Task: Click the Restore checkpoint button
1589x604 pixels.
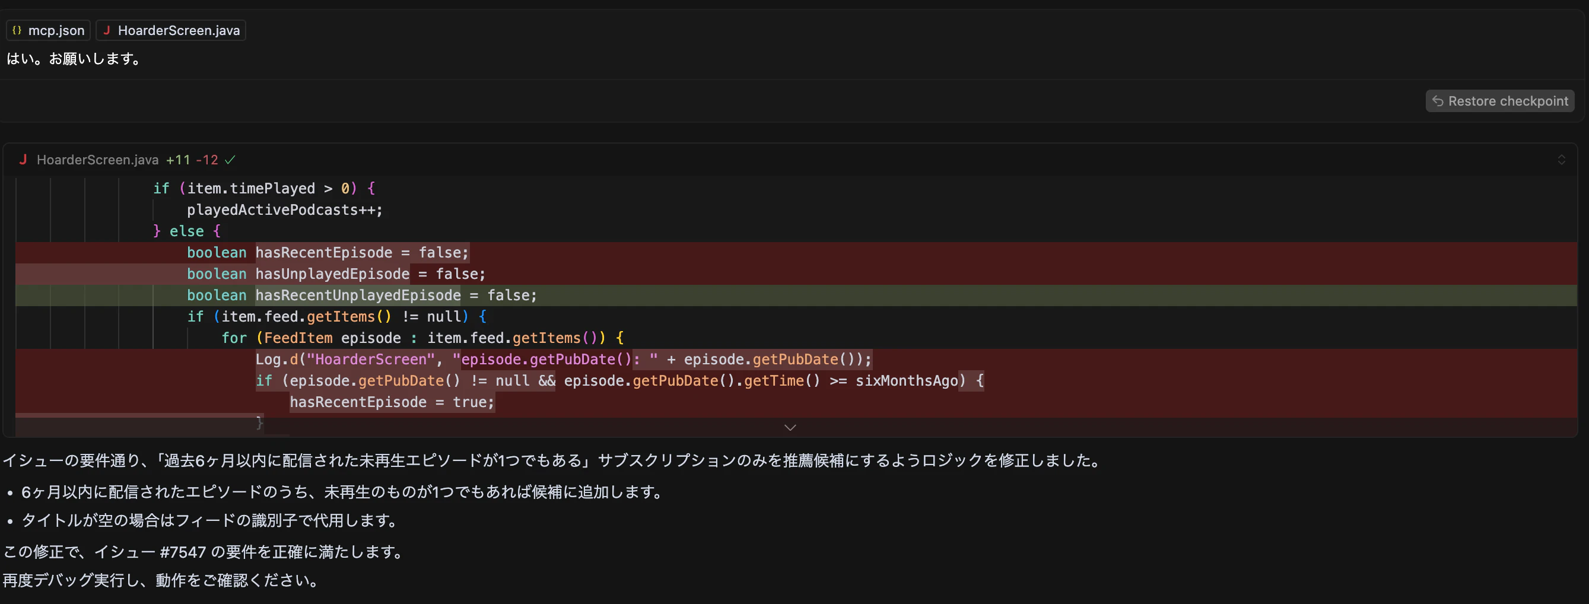Action: click(1499, 101)
